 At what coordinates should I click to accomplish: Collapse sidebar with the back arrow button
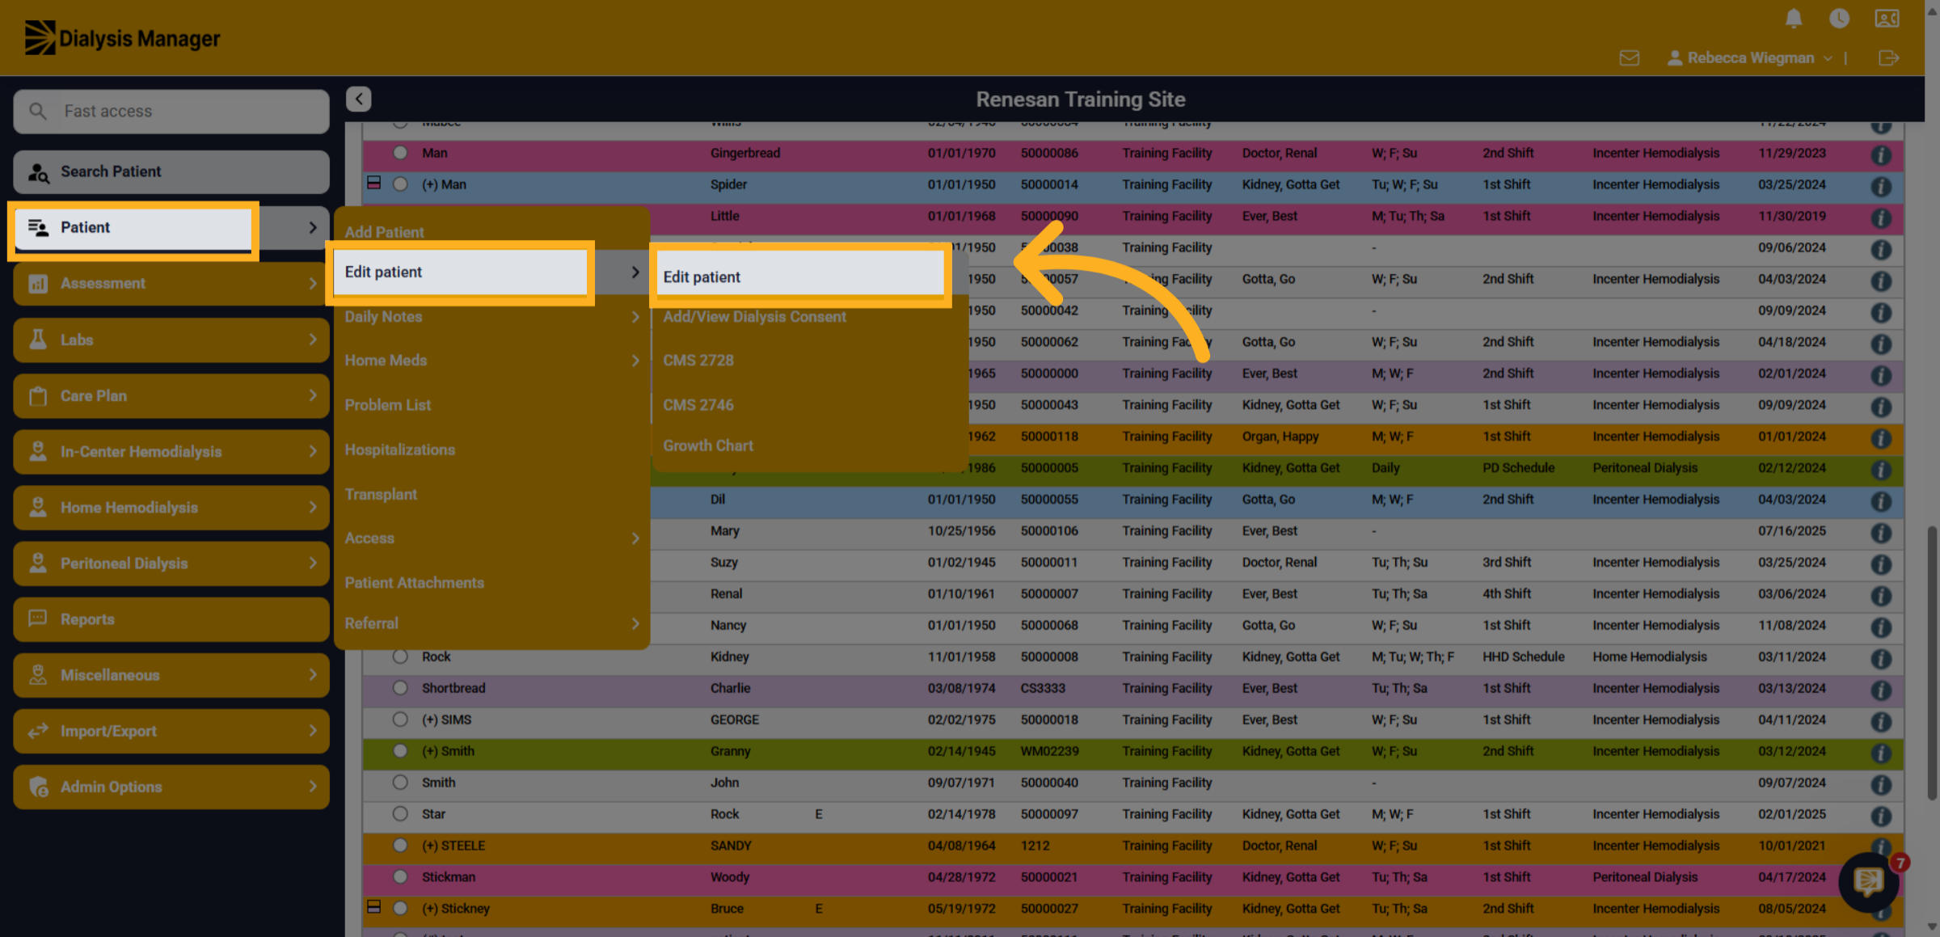(x=359, y=99)
